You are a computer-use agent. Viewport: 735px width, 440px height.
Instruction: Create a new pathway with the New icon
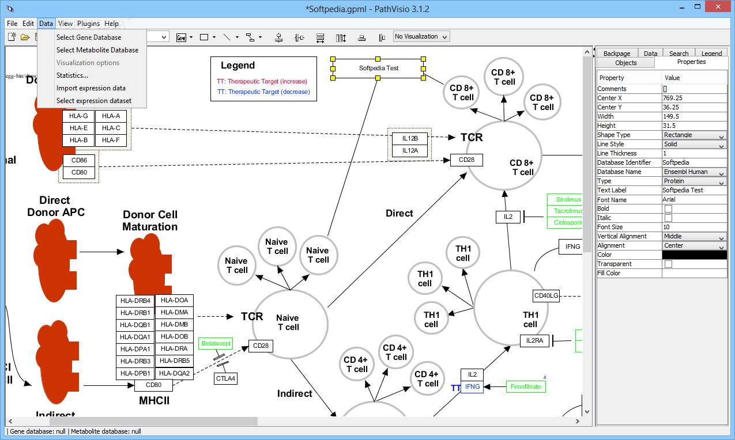12,37
